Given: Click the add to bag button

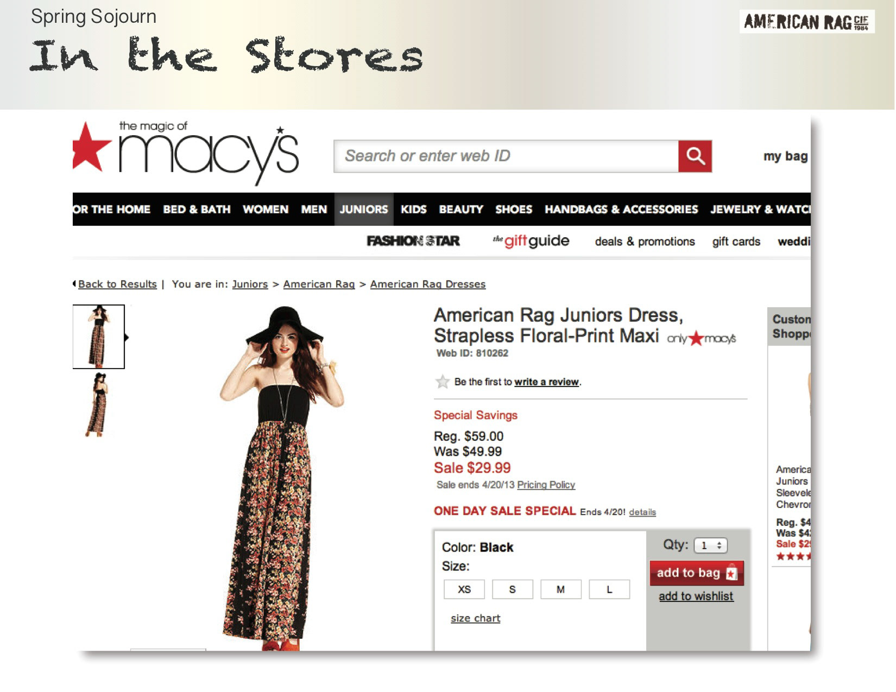Looking at the screenshot, I should [697, 573].
